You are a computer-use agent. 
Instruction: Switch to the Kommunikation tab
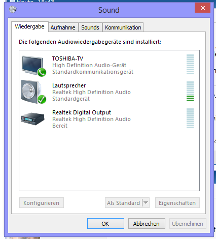point(123,27)
